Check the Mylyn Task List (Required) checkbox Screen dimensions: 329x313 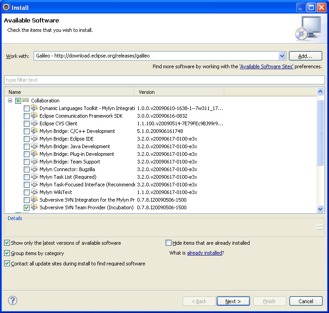pyautogui.click(x=26, y=177)
